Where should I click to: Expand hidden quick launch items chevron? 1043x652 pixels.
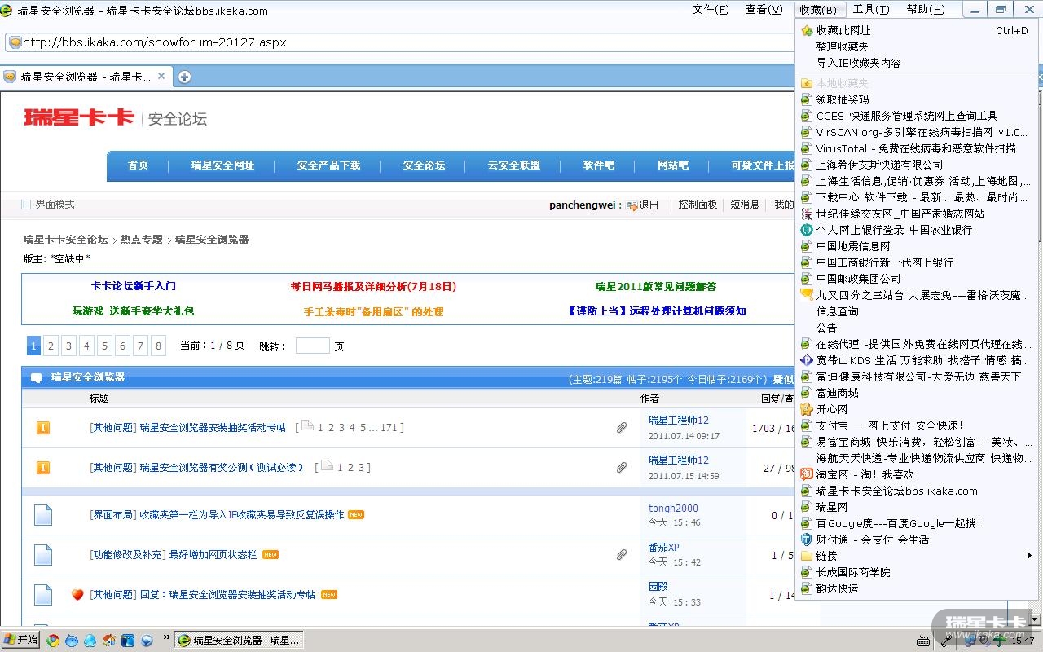pos(167,638)
